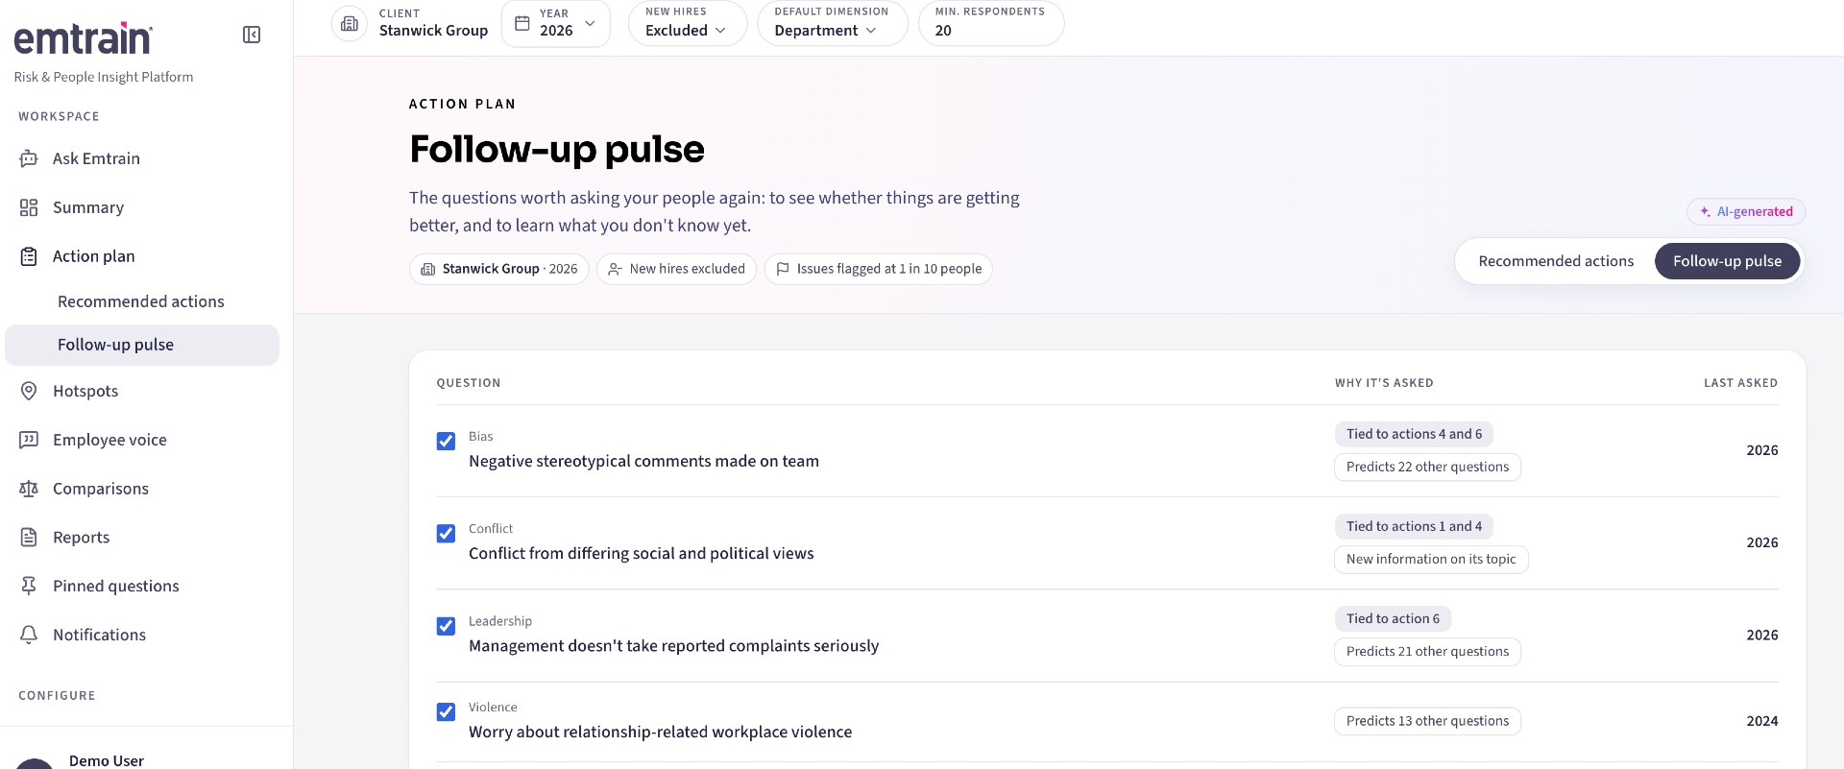The width and height of the screenshot is (1844, 769).
Task: Click the Tied to action 6 tag
Action: click(1393, 618)
